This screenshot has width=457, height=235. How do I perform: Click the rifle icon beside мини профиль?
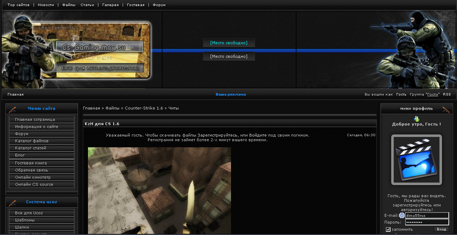[446, 109]
